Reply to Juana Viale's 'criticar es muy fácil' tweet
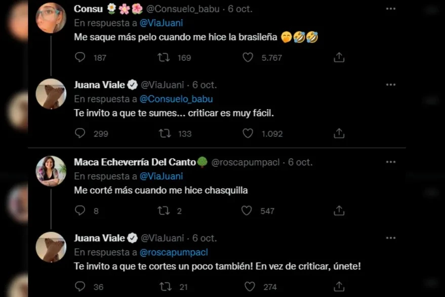 tap(80, 133)
